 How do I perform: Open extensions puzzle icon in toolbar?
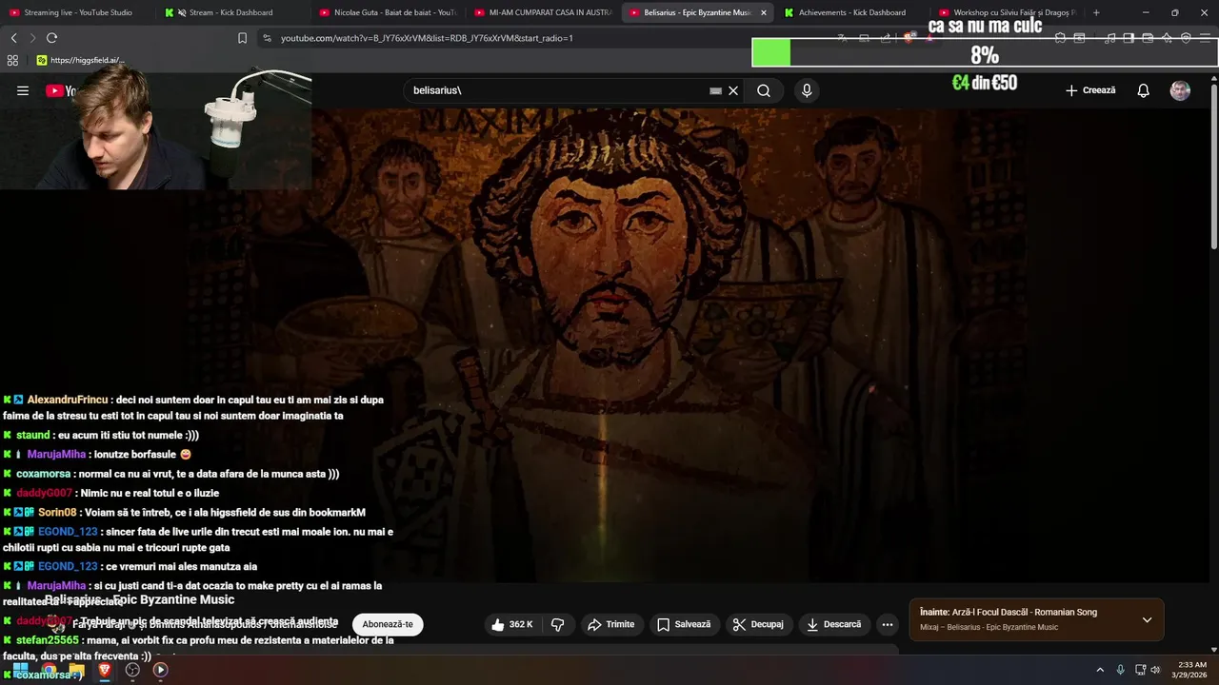tap(1060, 38)
